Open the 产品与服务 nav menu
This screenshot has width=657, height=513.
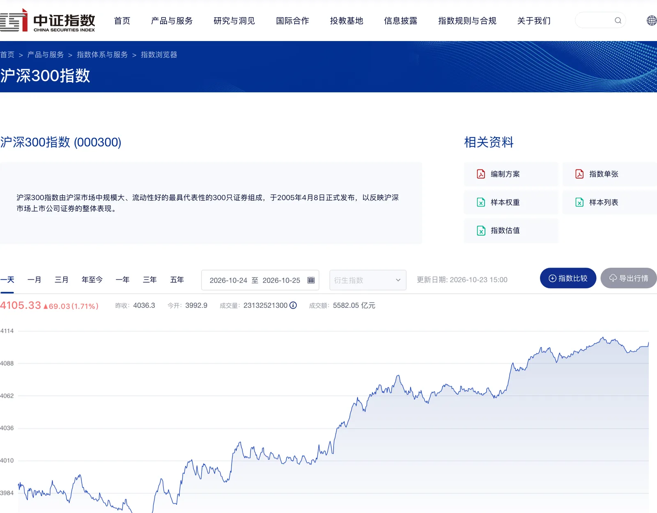(172, 21)
